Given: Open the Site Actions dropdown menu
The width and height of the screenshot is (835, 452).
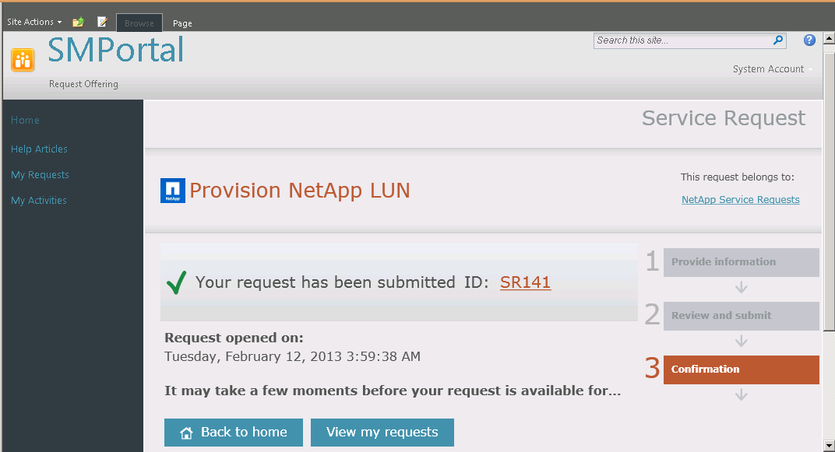Looking at the screenshot, I should tap(34, 22).
